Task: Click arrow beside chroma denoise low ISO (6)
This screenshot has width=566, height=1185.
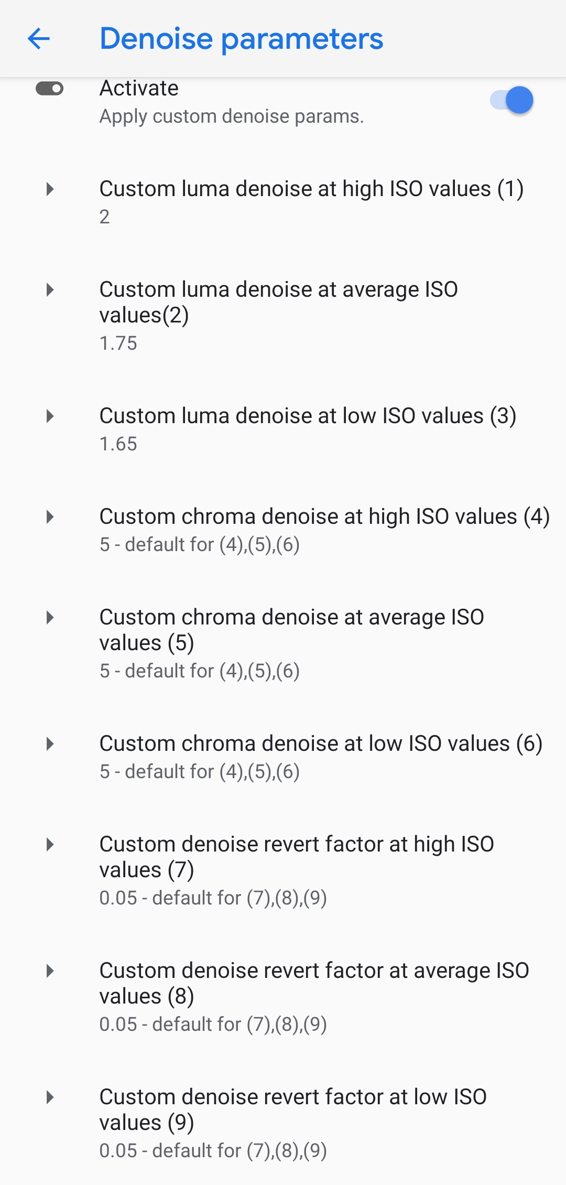Action: pos(50,744)
